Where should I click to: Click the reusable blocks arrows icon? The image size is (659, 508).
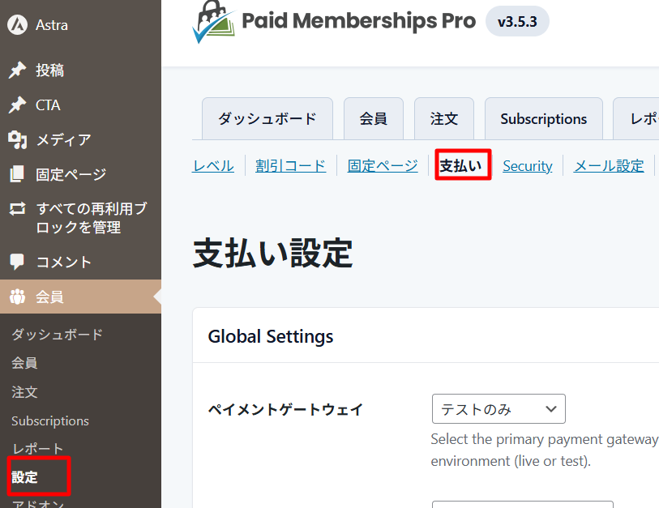point(17,208)
